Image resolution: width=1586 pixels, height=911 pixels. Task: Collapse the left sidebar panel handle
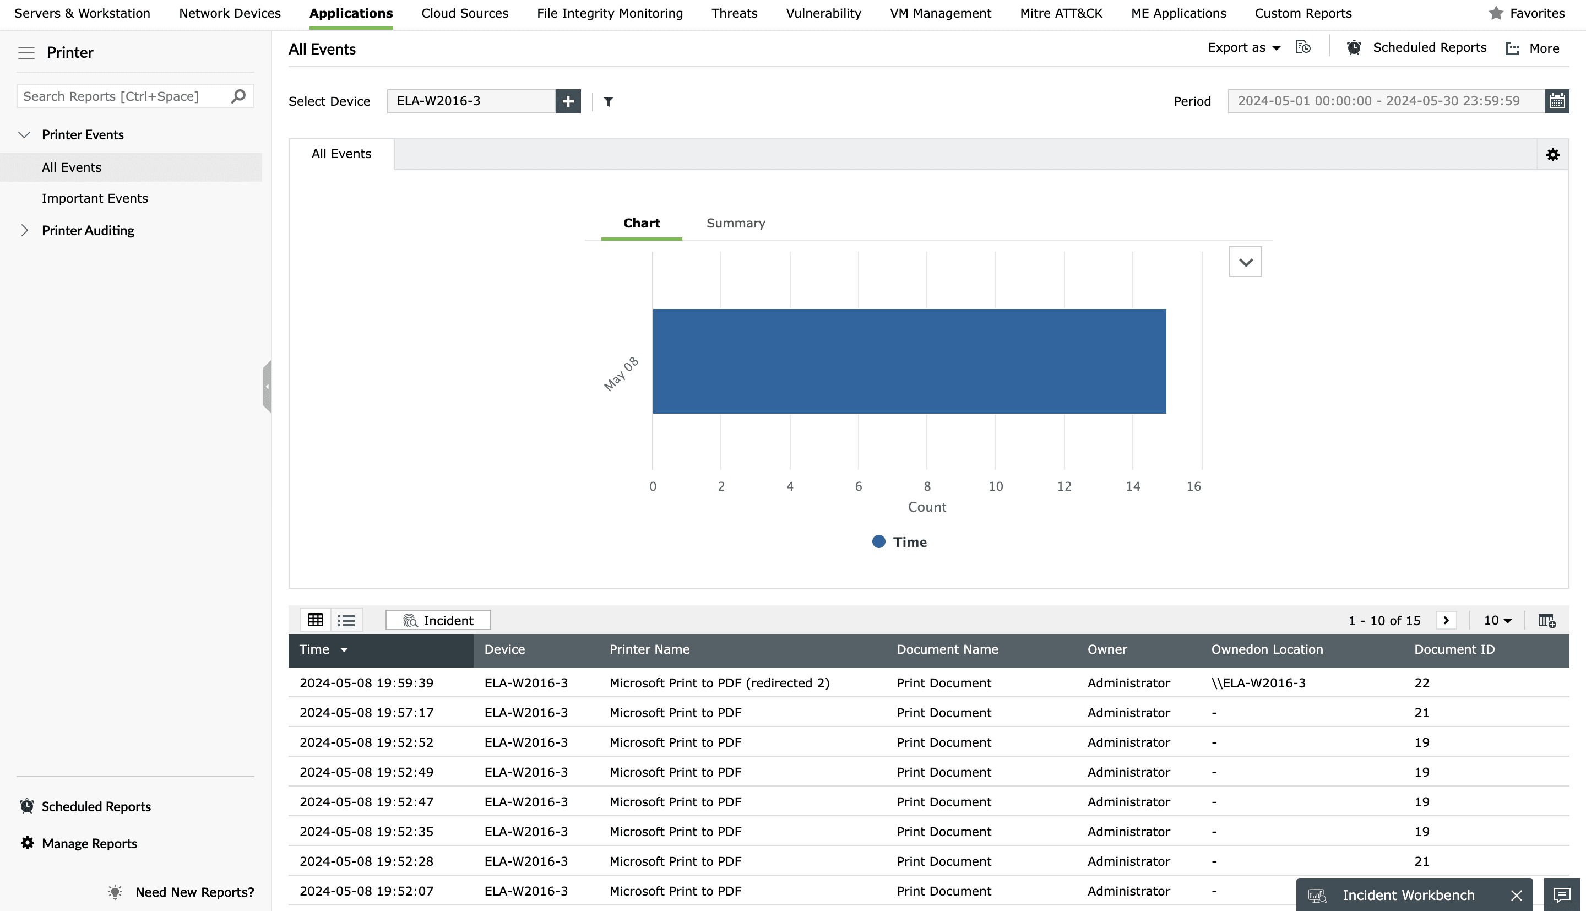click(x=267, y=386)
